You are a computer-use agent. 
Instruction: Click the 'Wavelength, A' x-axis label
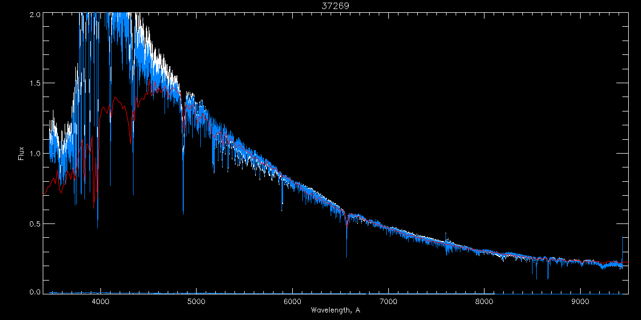pos(335,310)
